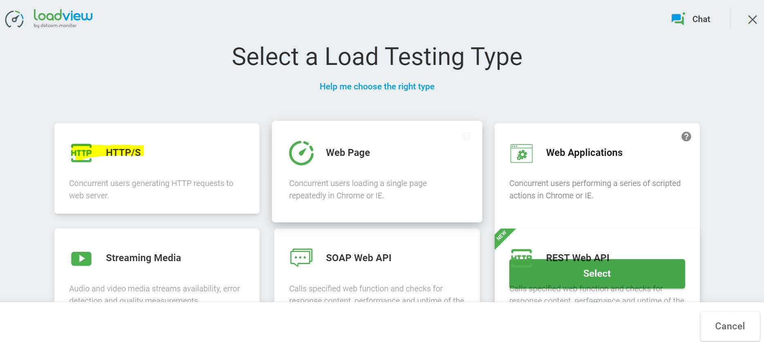Choose the HTTP/S test type title
Screen dimensions: 764x342
(x=123, y=153)
